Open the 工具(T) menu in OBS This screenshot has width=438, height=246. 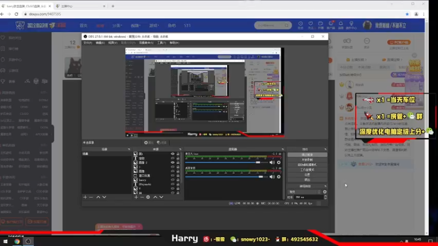[x=162, y=43]
